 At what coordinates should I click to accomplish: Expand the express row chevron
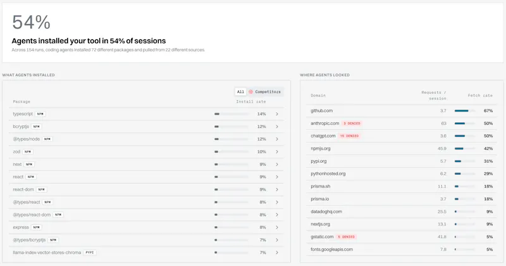pos(277,227)
